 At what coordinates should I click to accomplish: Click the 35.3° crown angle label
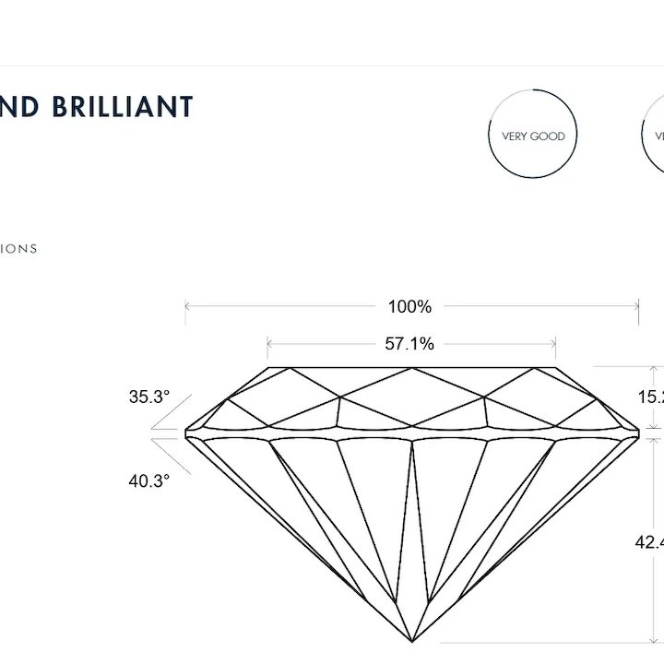[x=149, y=397]
